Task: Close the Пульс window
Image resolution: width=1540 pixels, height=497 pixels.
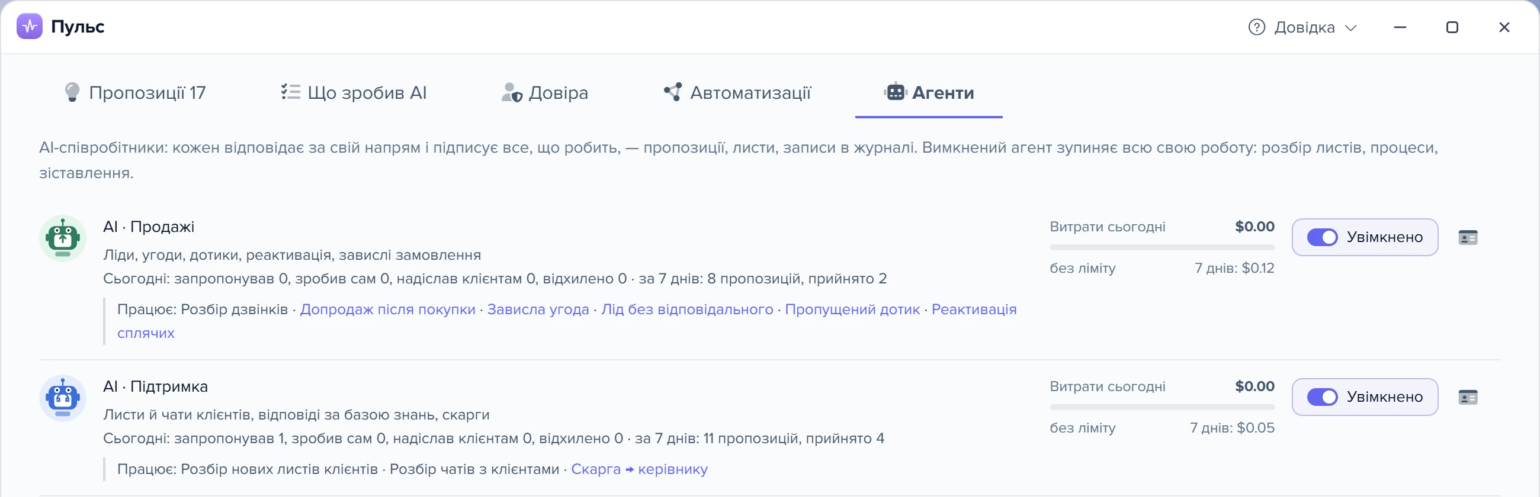Action: 1504,27
